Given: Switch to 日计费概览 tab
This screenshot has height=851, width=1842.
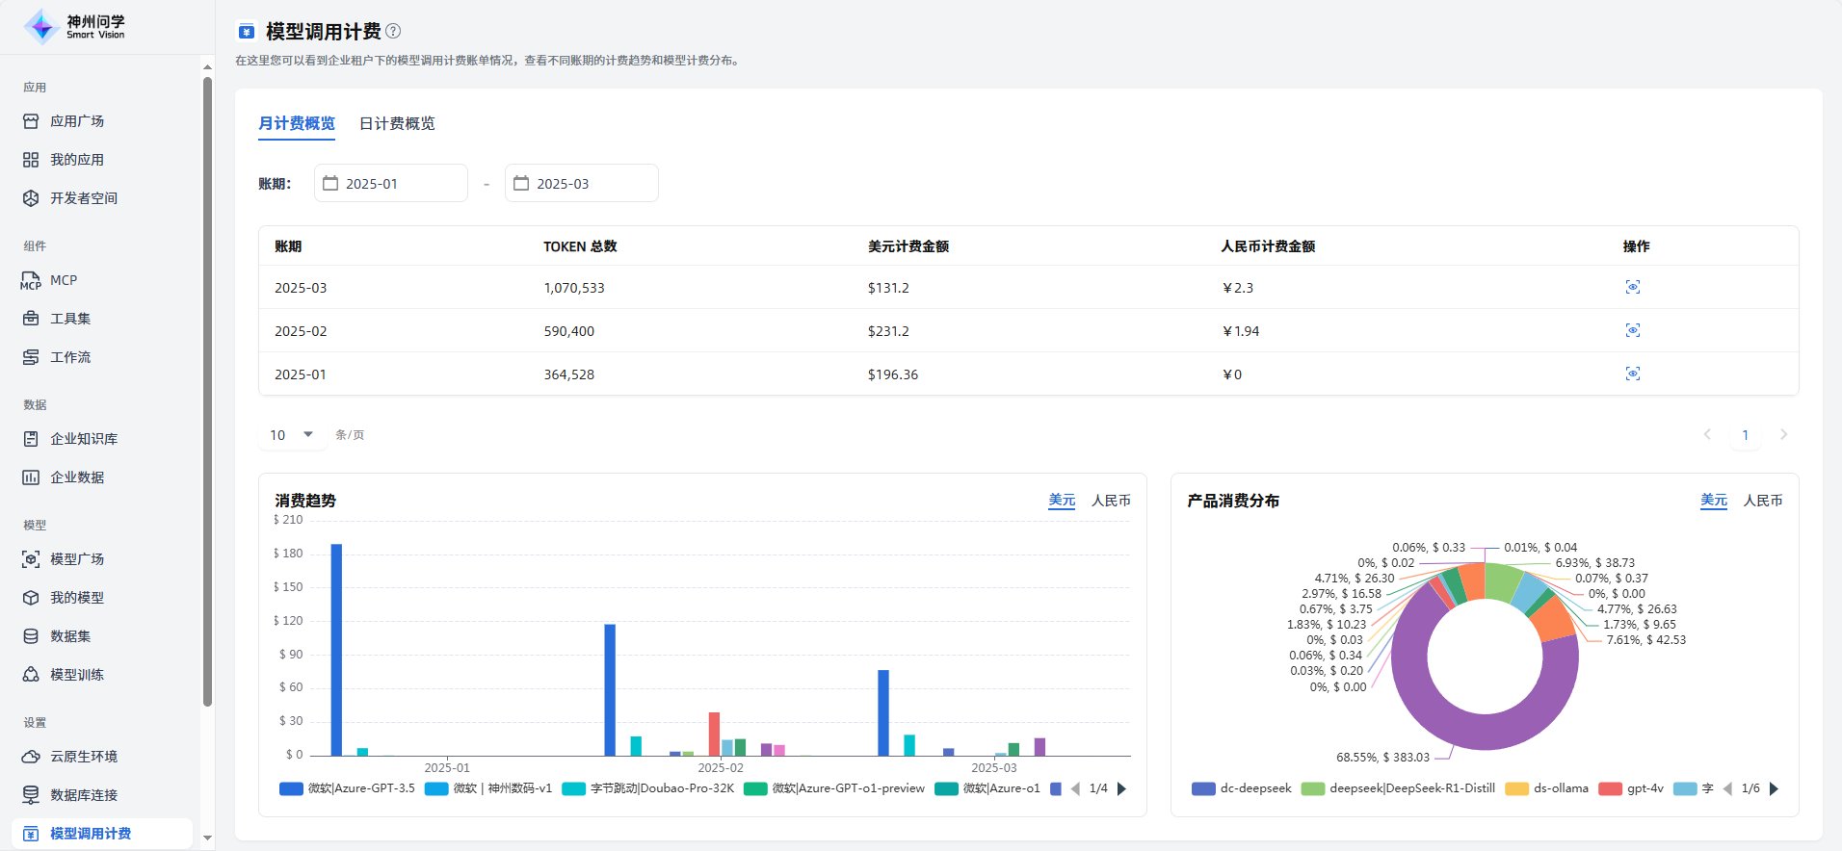Looking at the screenshot, I should pyautogui.click(x=397, y=123).
